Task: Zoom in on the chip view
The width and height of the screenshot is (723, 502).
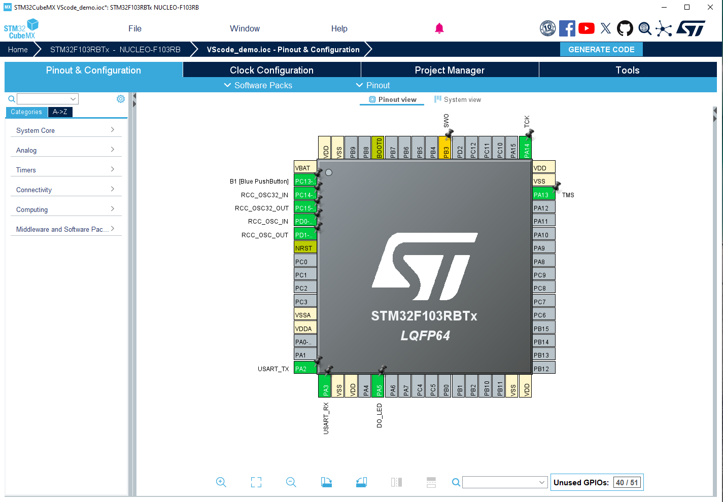Action: tap(221, 482)
